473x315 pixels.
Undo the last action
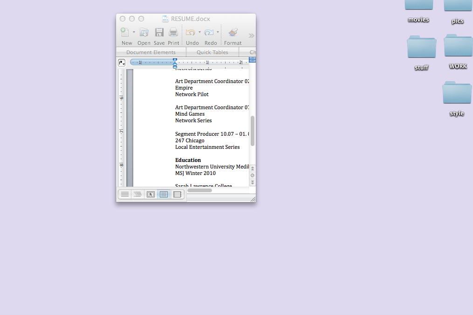pyautogui.click(x=190, y=32)
